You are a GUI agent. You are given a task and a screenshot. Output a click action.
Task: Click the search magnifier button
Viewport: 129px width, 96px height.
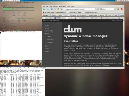point(115,9)
